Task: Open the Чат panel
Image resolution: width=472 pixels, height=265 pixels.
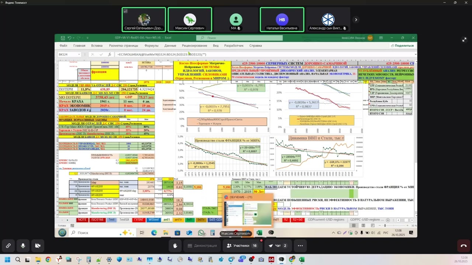Action: tap(277, 245)
